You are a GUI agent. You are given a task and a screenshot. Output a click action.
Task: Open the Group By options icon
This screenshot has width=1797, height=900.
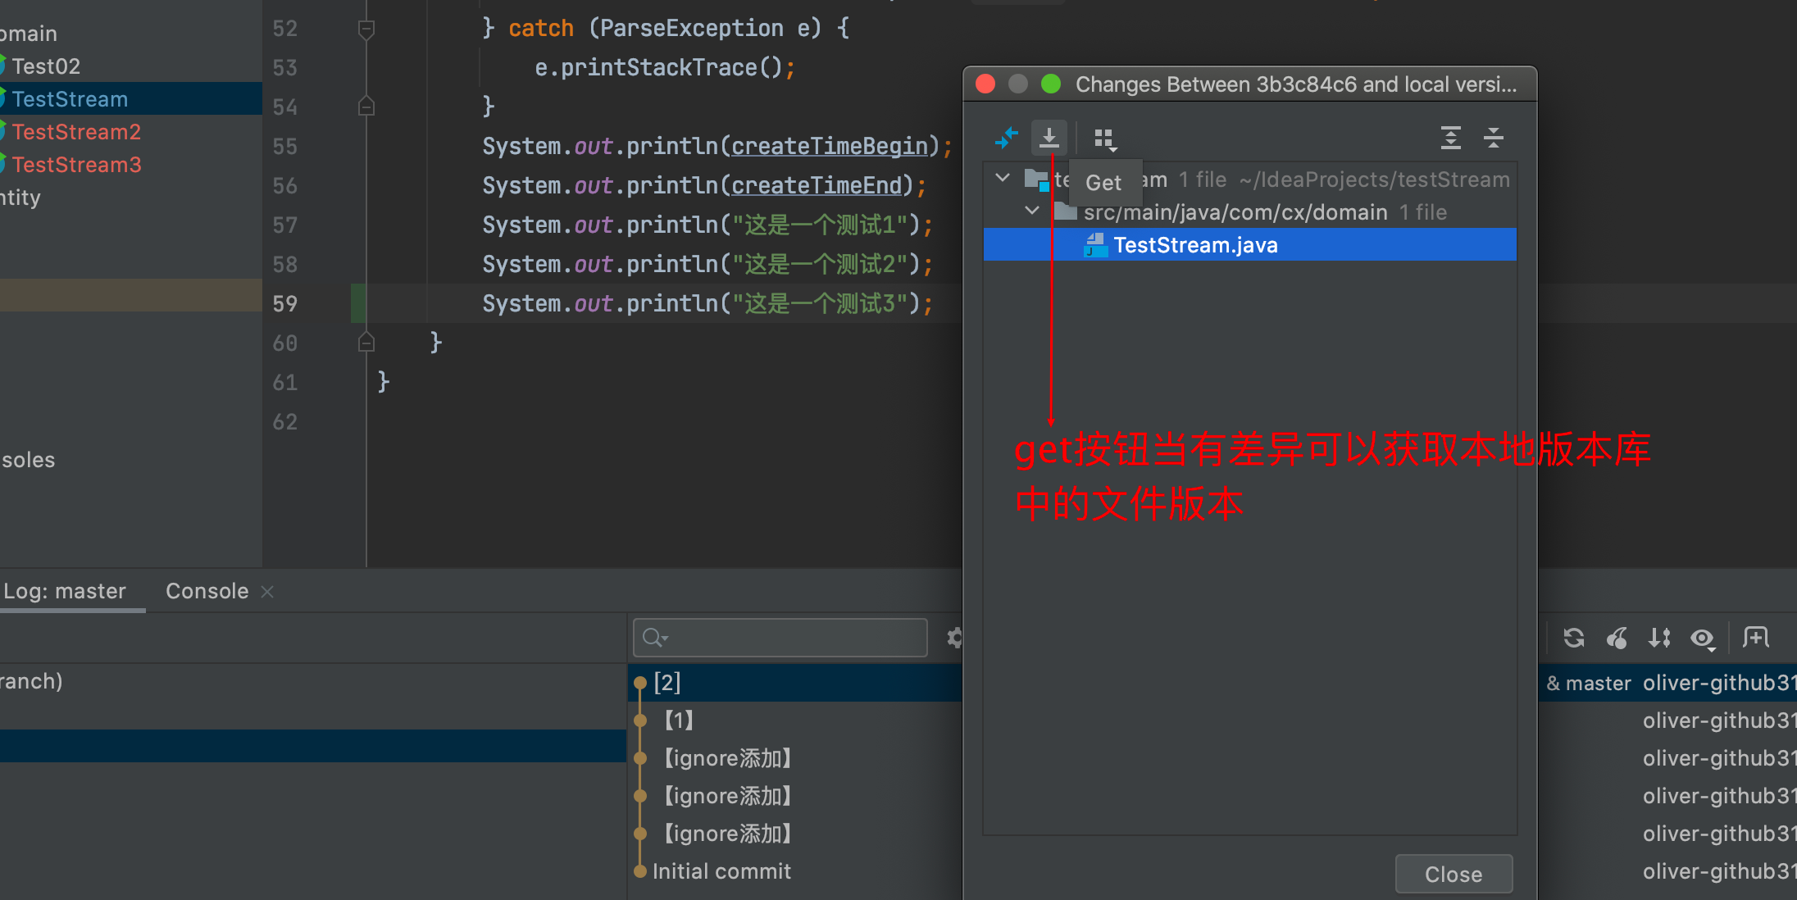[1105, 139]
